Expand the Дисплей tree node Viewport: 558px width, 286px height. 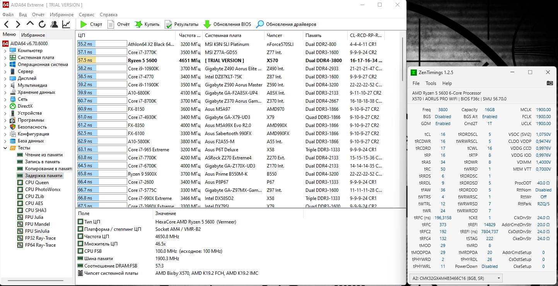click(x=5, y=78)
